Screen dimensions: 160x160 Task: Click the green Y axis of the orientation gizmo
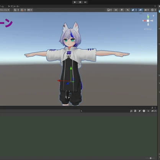point(148,17)
